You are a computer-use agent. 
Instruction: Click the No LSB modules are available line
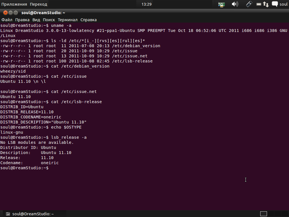coord(37,142)
